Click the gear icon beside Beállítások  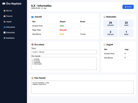coord(5,38)
